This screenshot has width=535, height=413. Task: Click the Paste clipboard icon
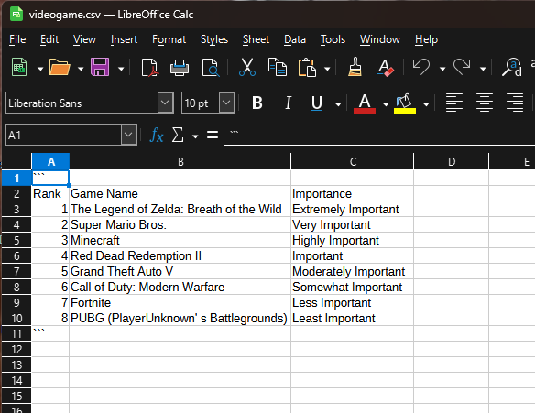tap(307, 67)
